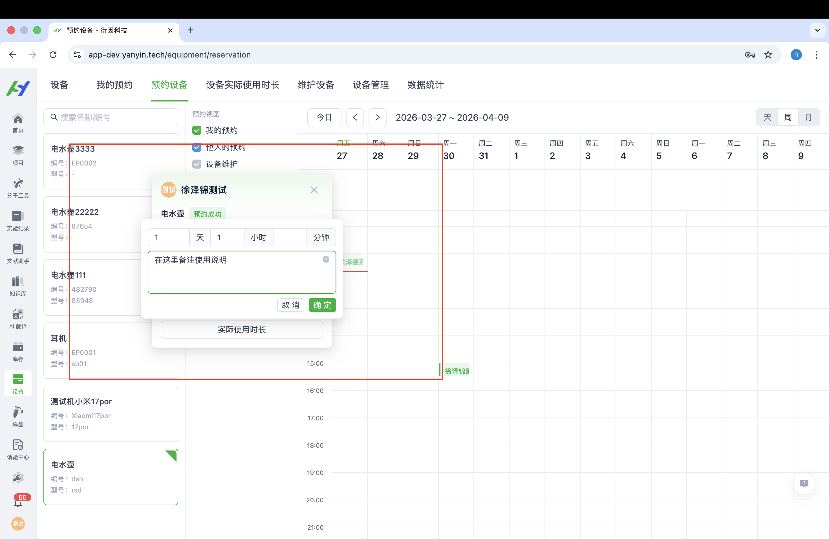The image size is (829, 539).
Task: Toggle the 设备维护 checkbox
Action: (197, 164)
